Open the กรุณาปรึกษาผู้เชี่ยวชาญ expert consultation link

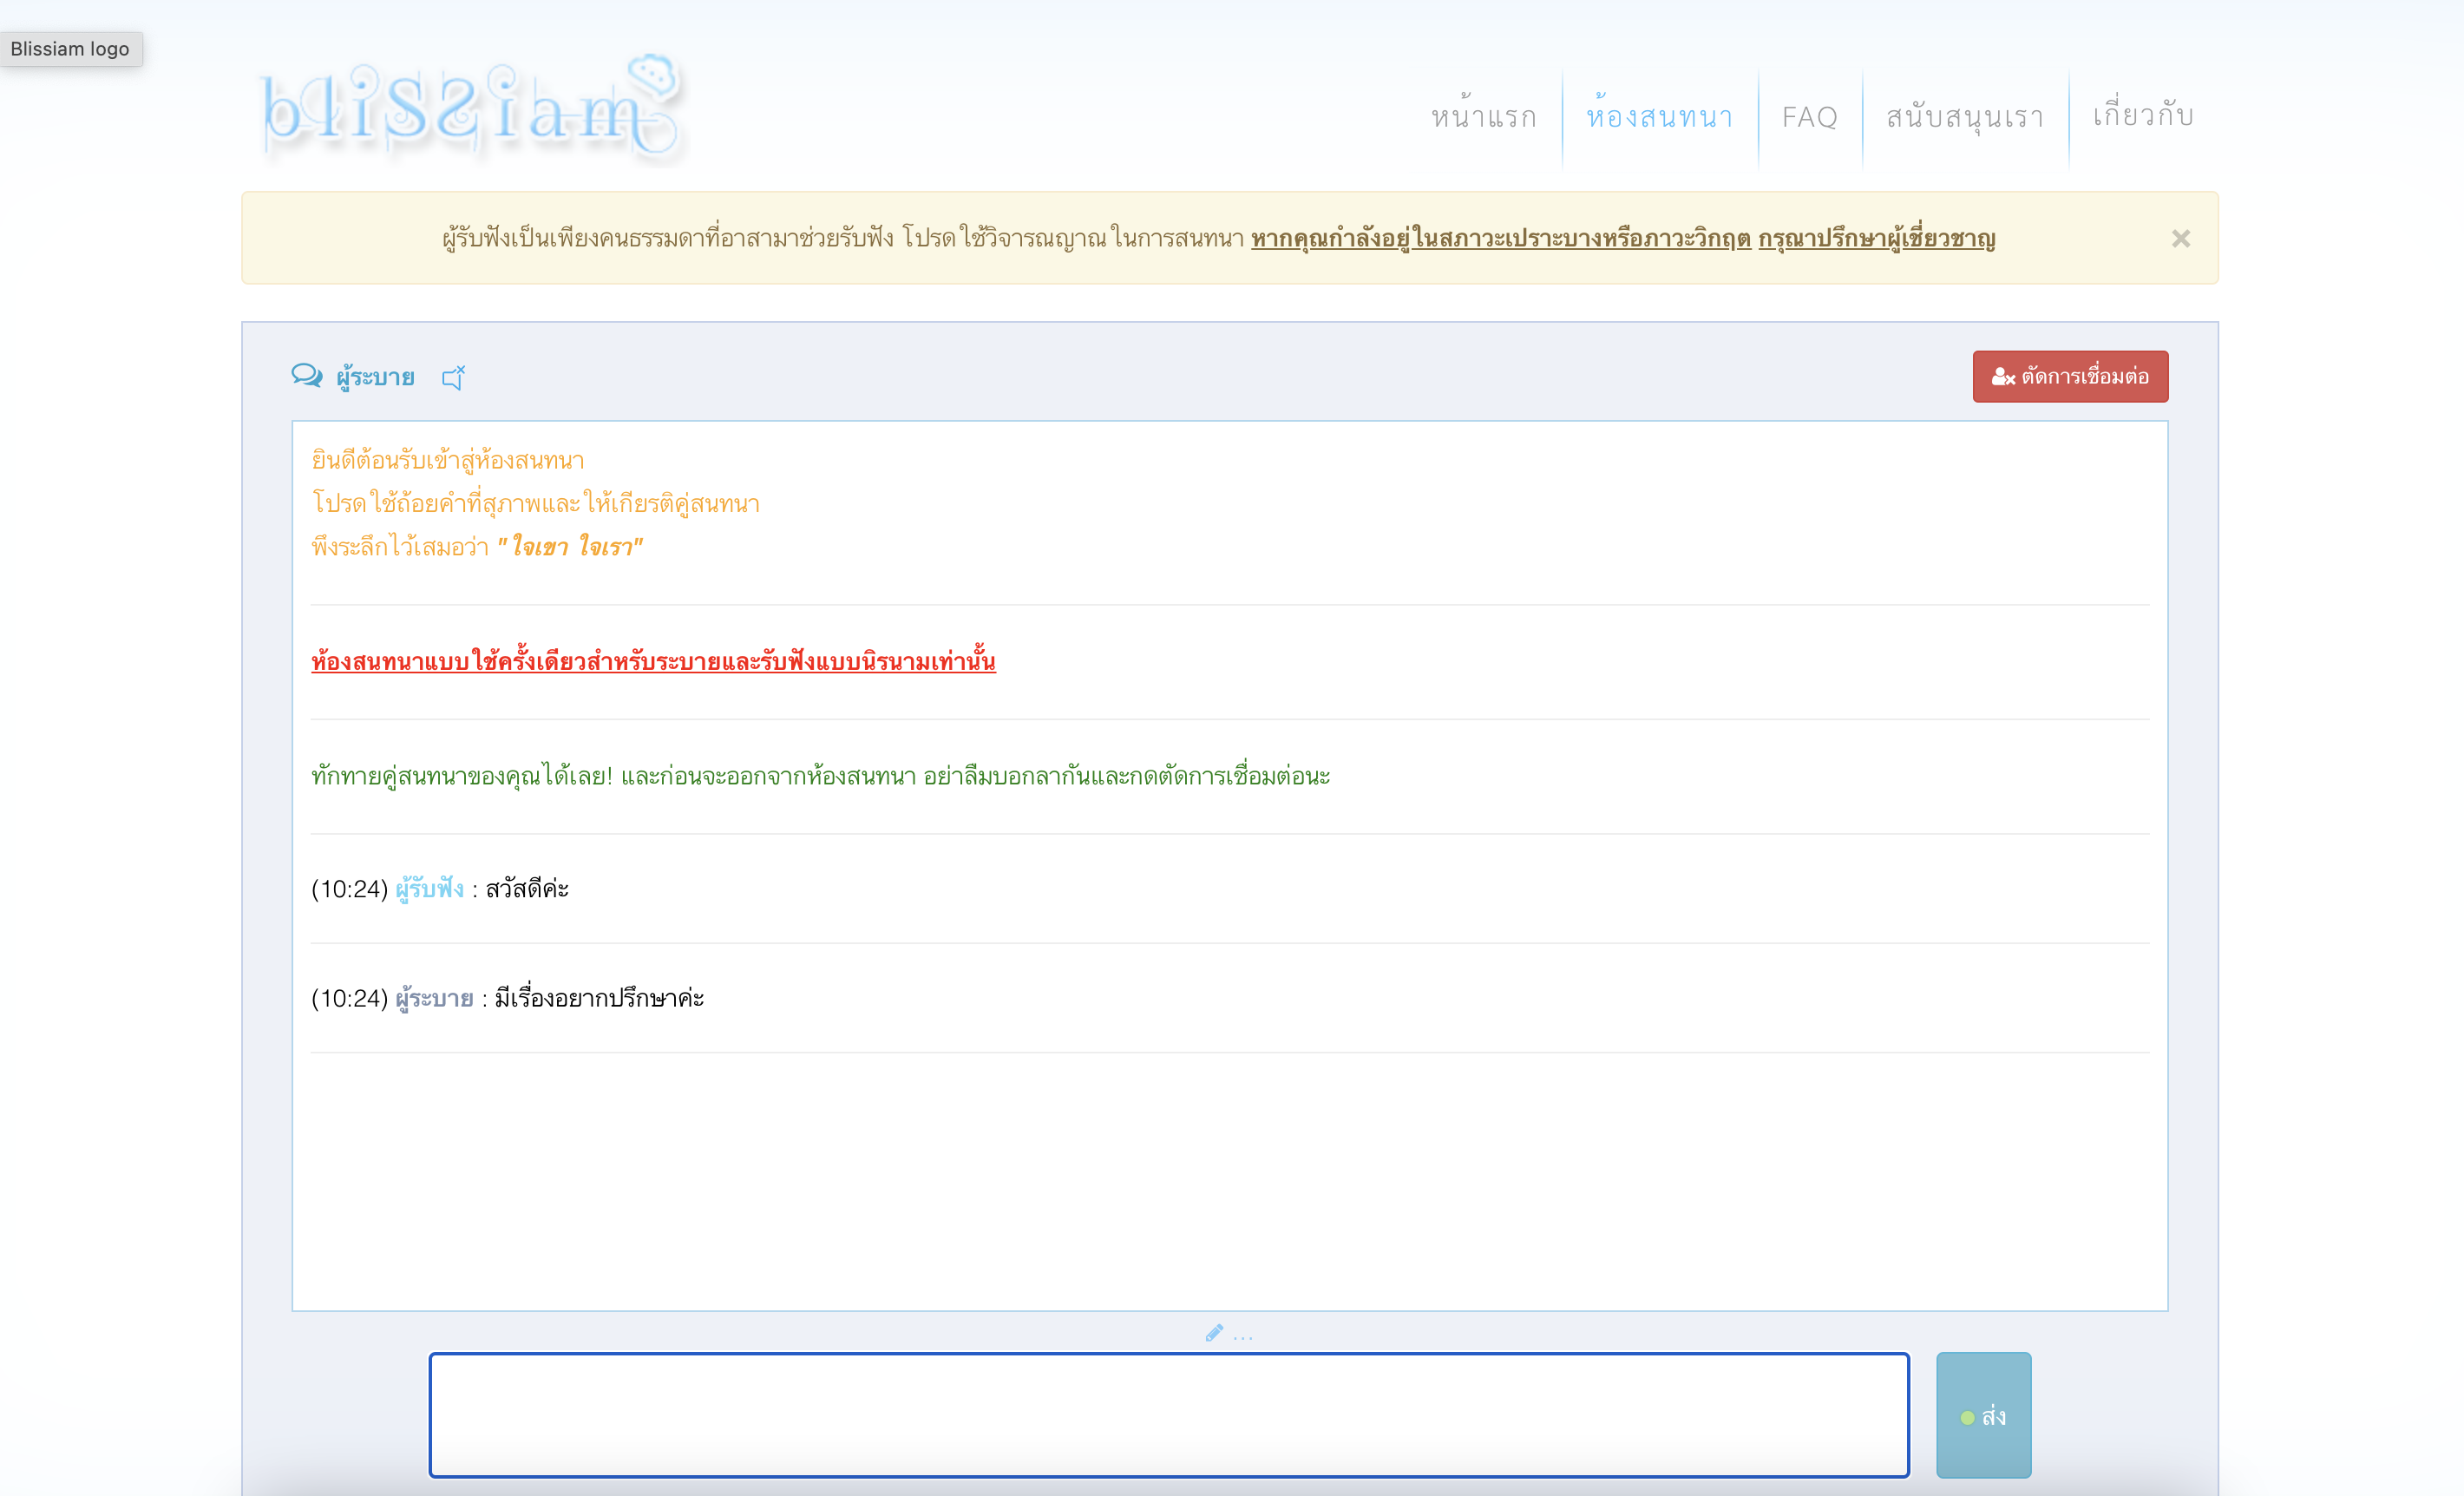click(x=1876, y=238)
